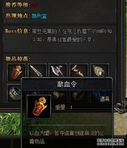
Task: Open the 酷刑室 location link
Action: click(39, 16)
